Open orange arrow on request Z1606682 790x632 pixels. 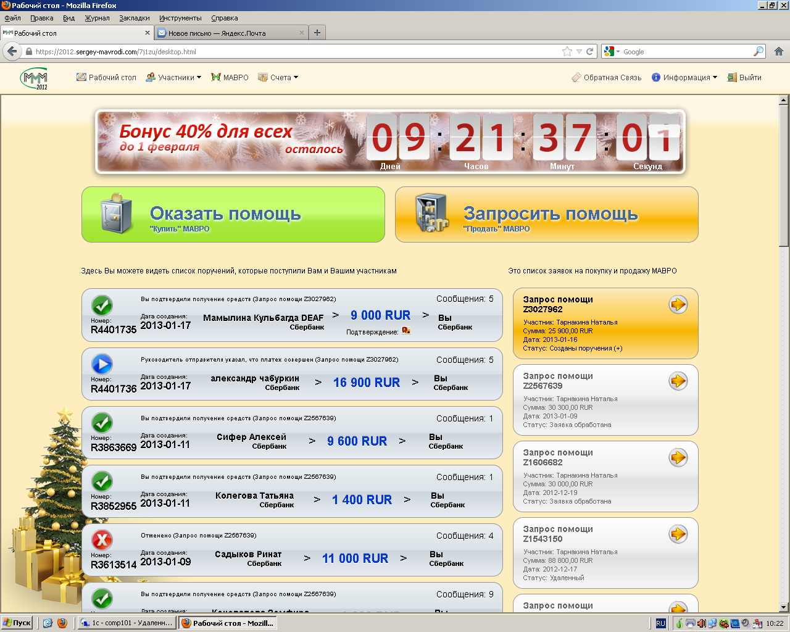pos(678,457)
